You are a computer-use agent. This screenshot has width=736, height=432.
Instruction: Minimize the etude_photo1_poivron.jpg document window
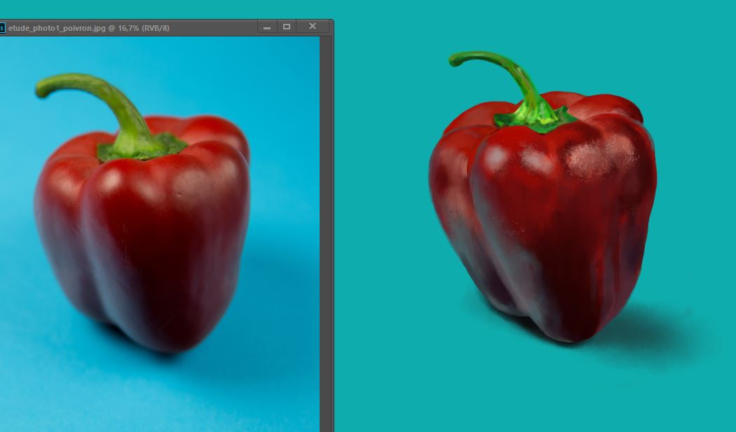(x=267, y=27)
